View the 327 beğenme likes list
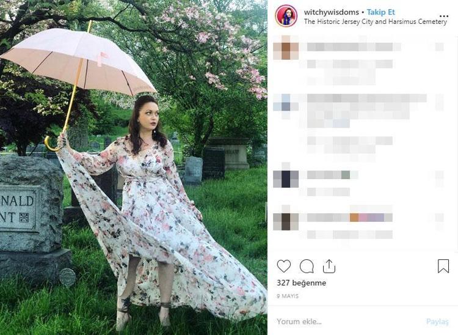Viewport: 458px width, 335px height. tap(302, 282)
